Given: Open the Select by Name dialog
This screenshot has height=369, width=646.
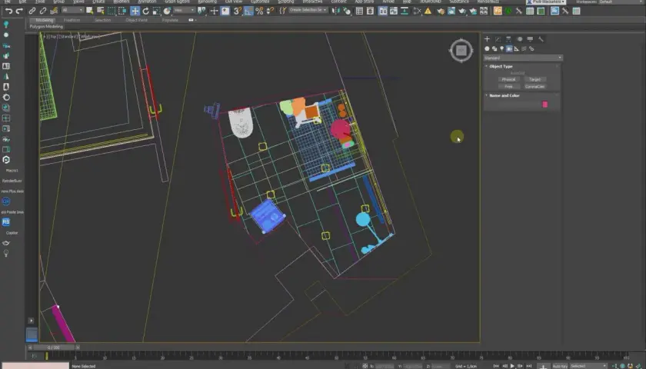Looking at the screenshot, I should pos(100,11).
